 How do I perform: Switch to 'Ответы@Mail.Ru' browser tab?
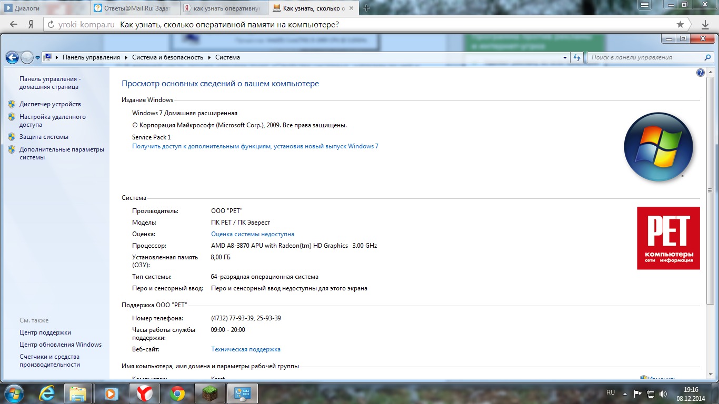pyautogui.click(x=135, y=8)
